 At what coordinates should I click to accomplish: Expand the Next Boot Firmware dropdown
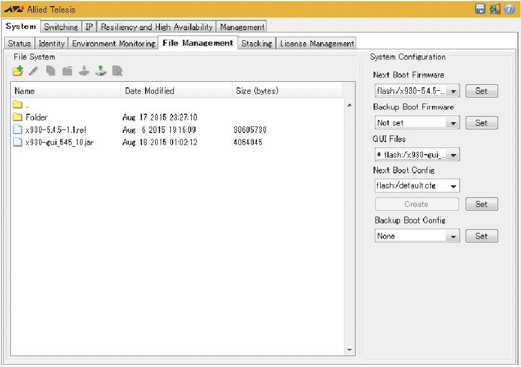coord(453,91)
